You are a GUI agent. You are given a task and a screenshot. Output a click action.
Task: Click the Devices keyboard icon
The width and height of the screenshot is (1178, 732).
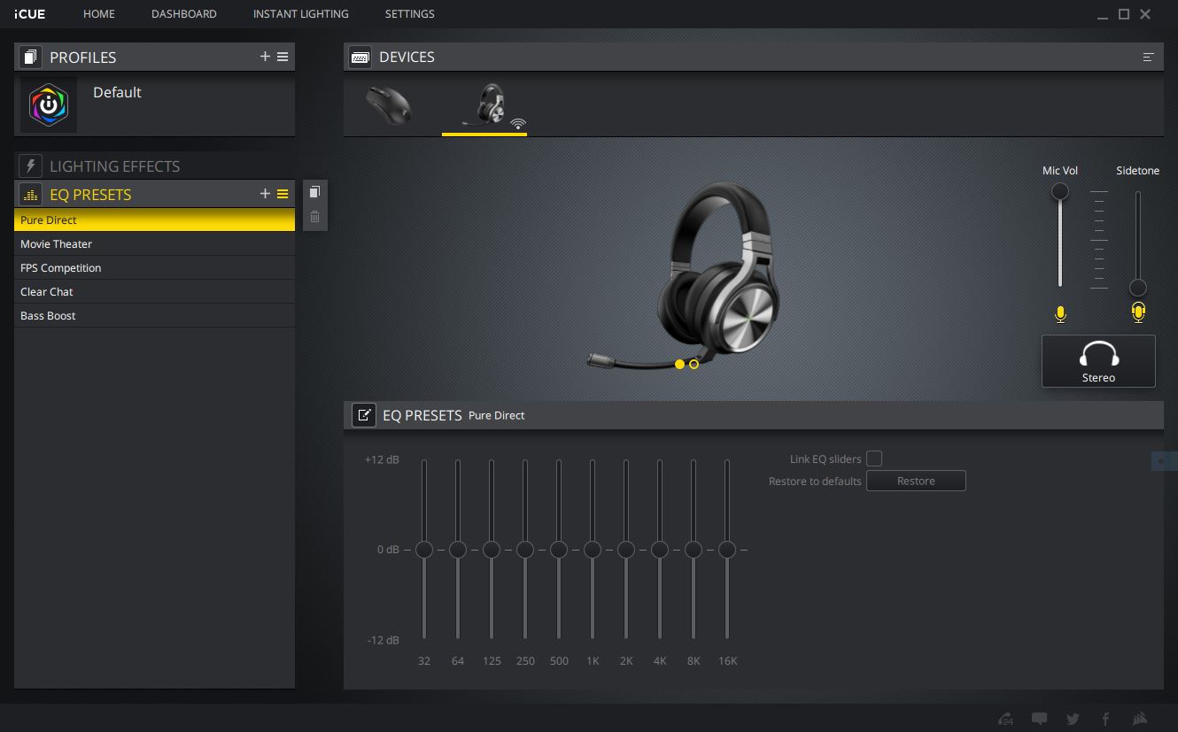(x=360, y=57)
